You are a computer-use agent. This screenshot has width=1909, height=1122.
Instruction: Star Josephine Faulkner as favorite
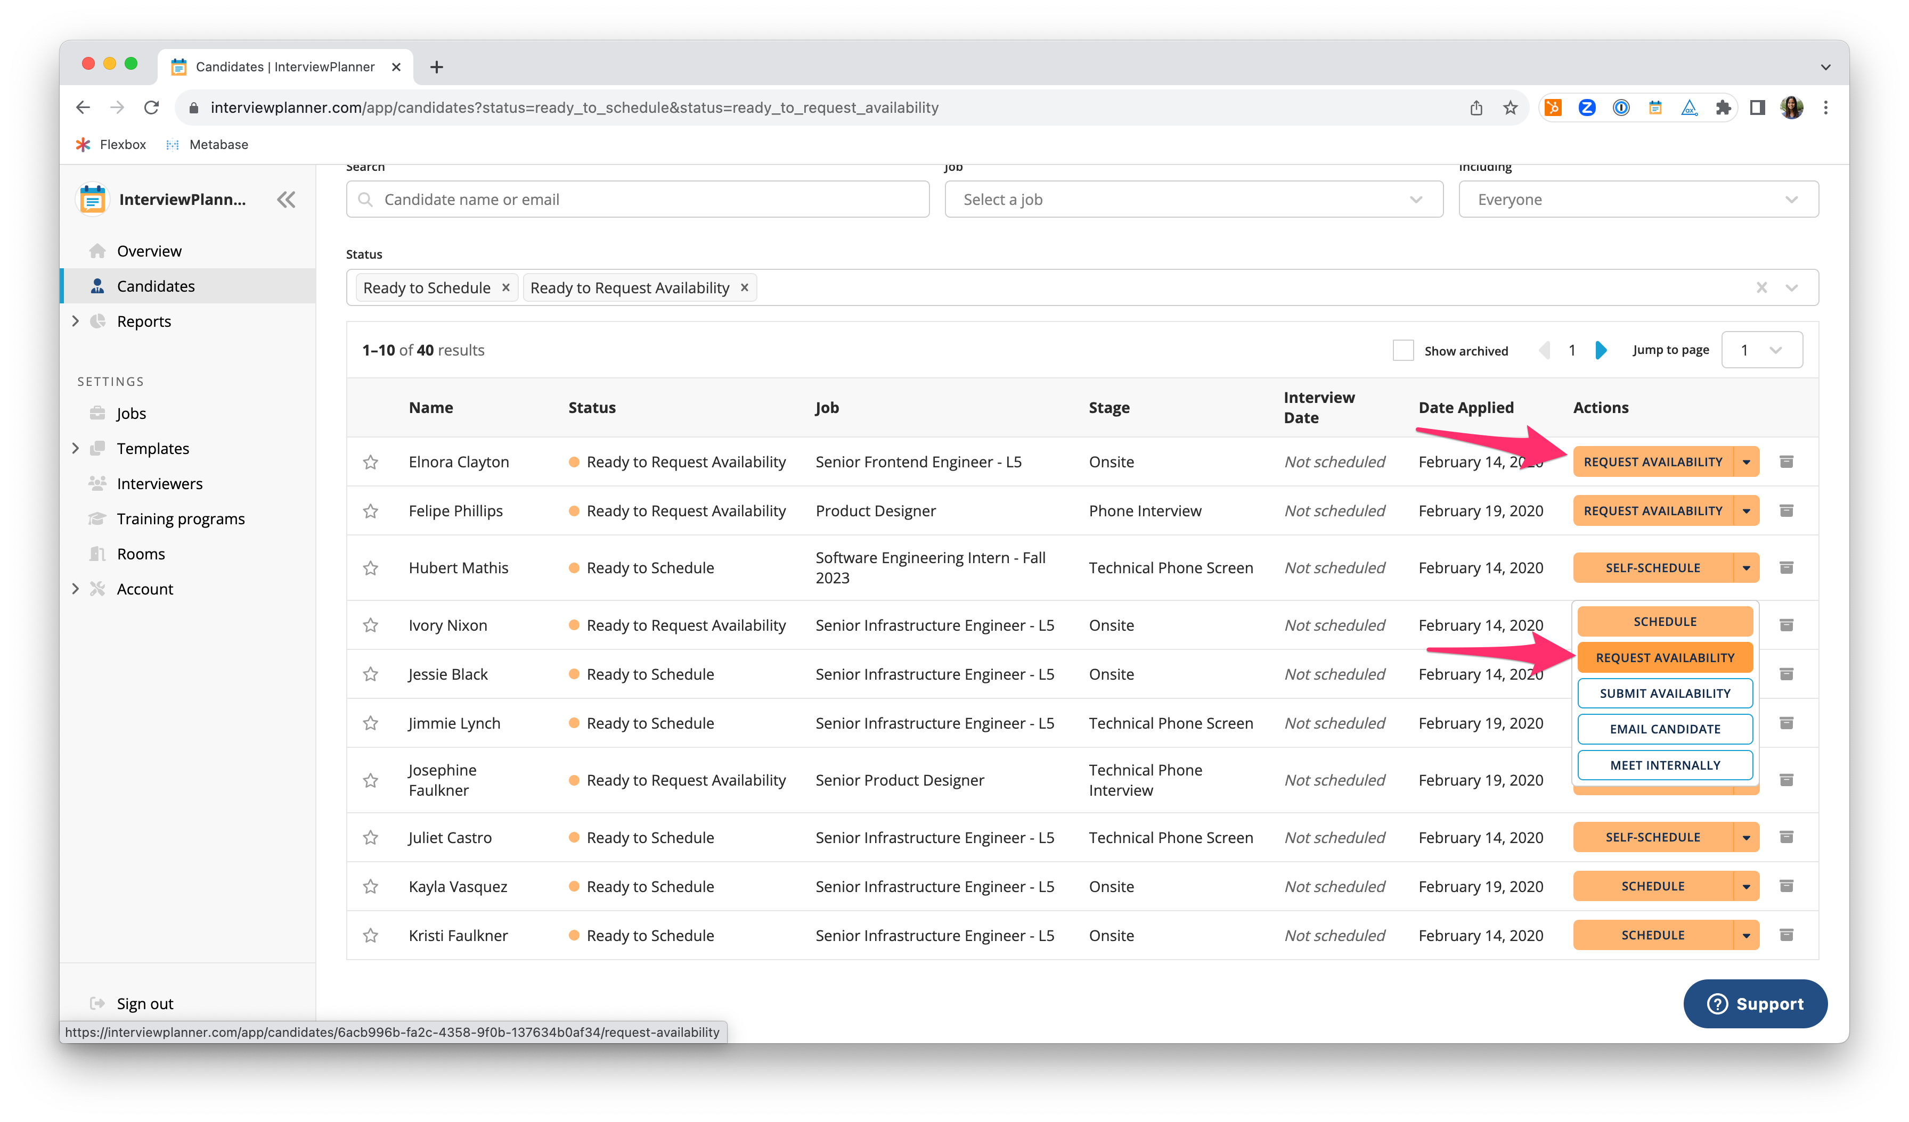[370, 780]
